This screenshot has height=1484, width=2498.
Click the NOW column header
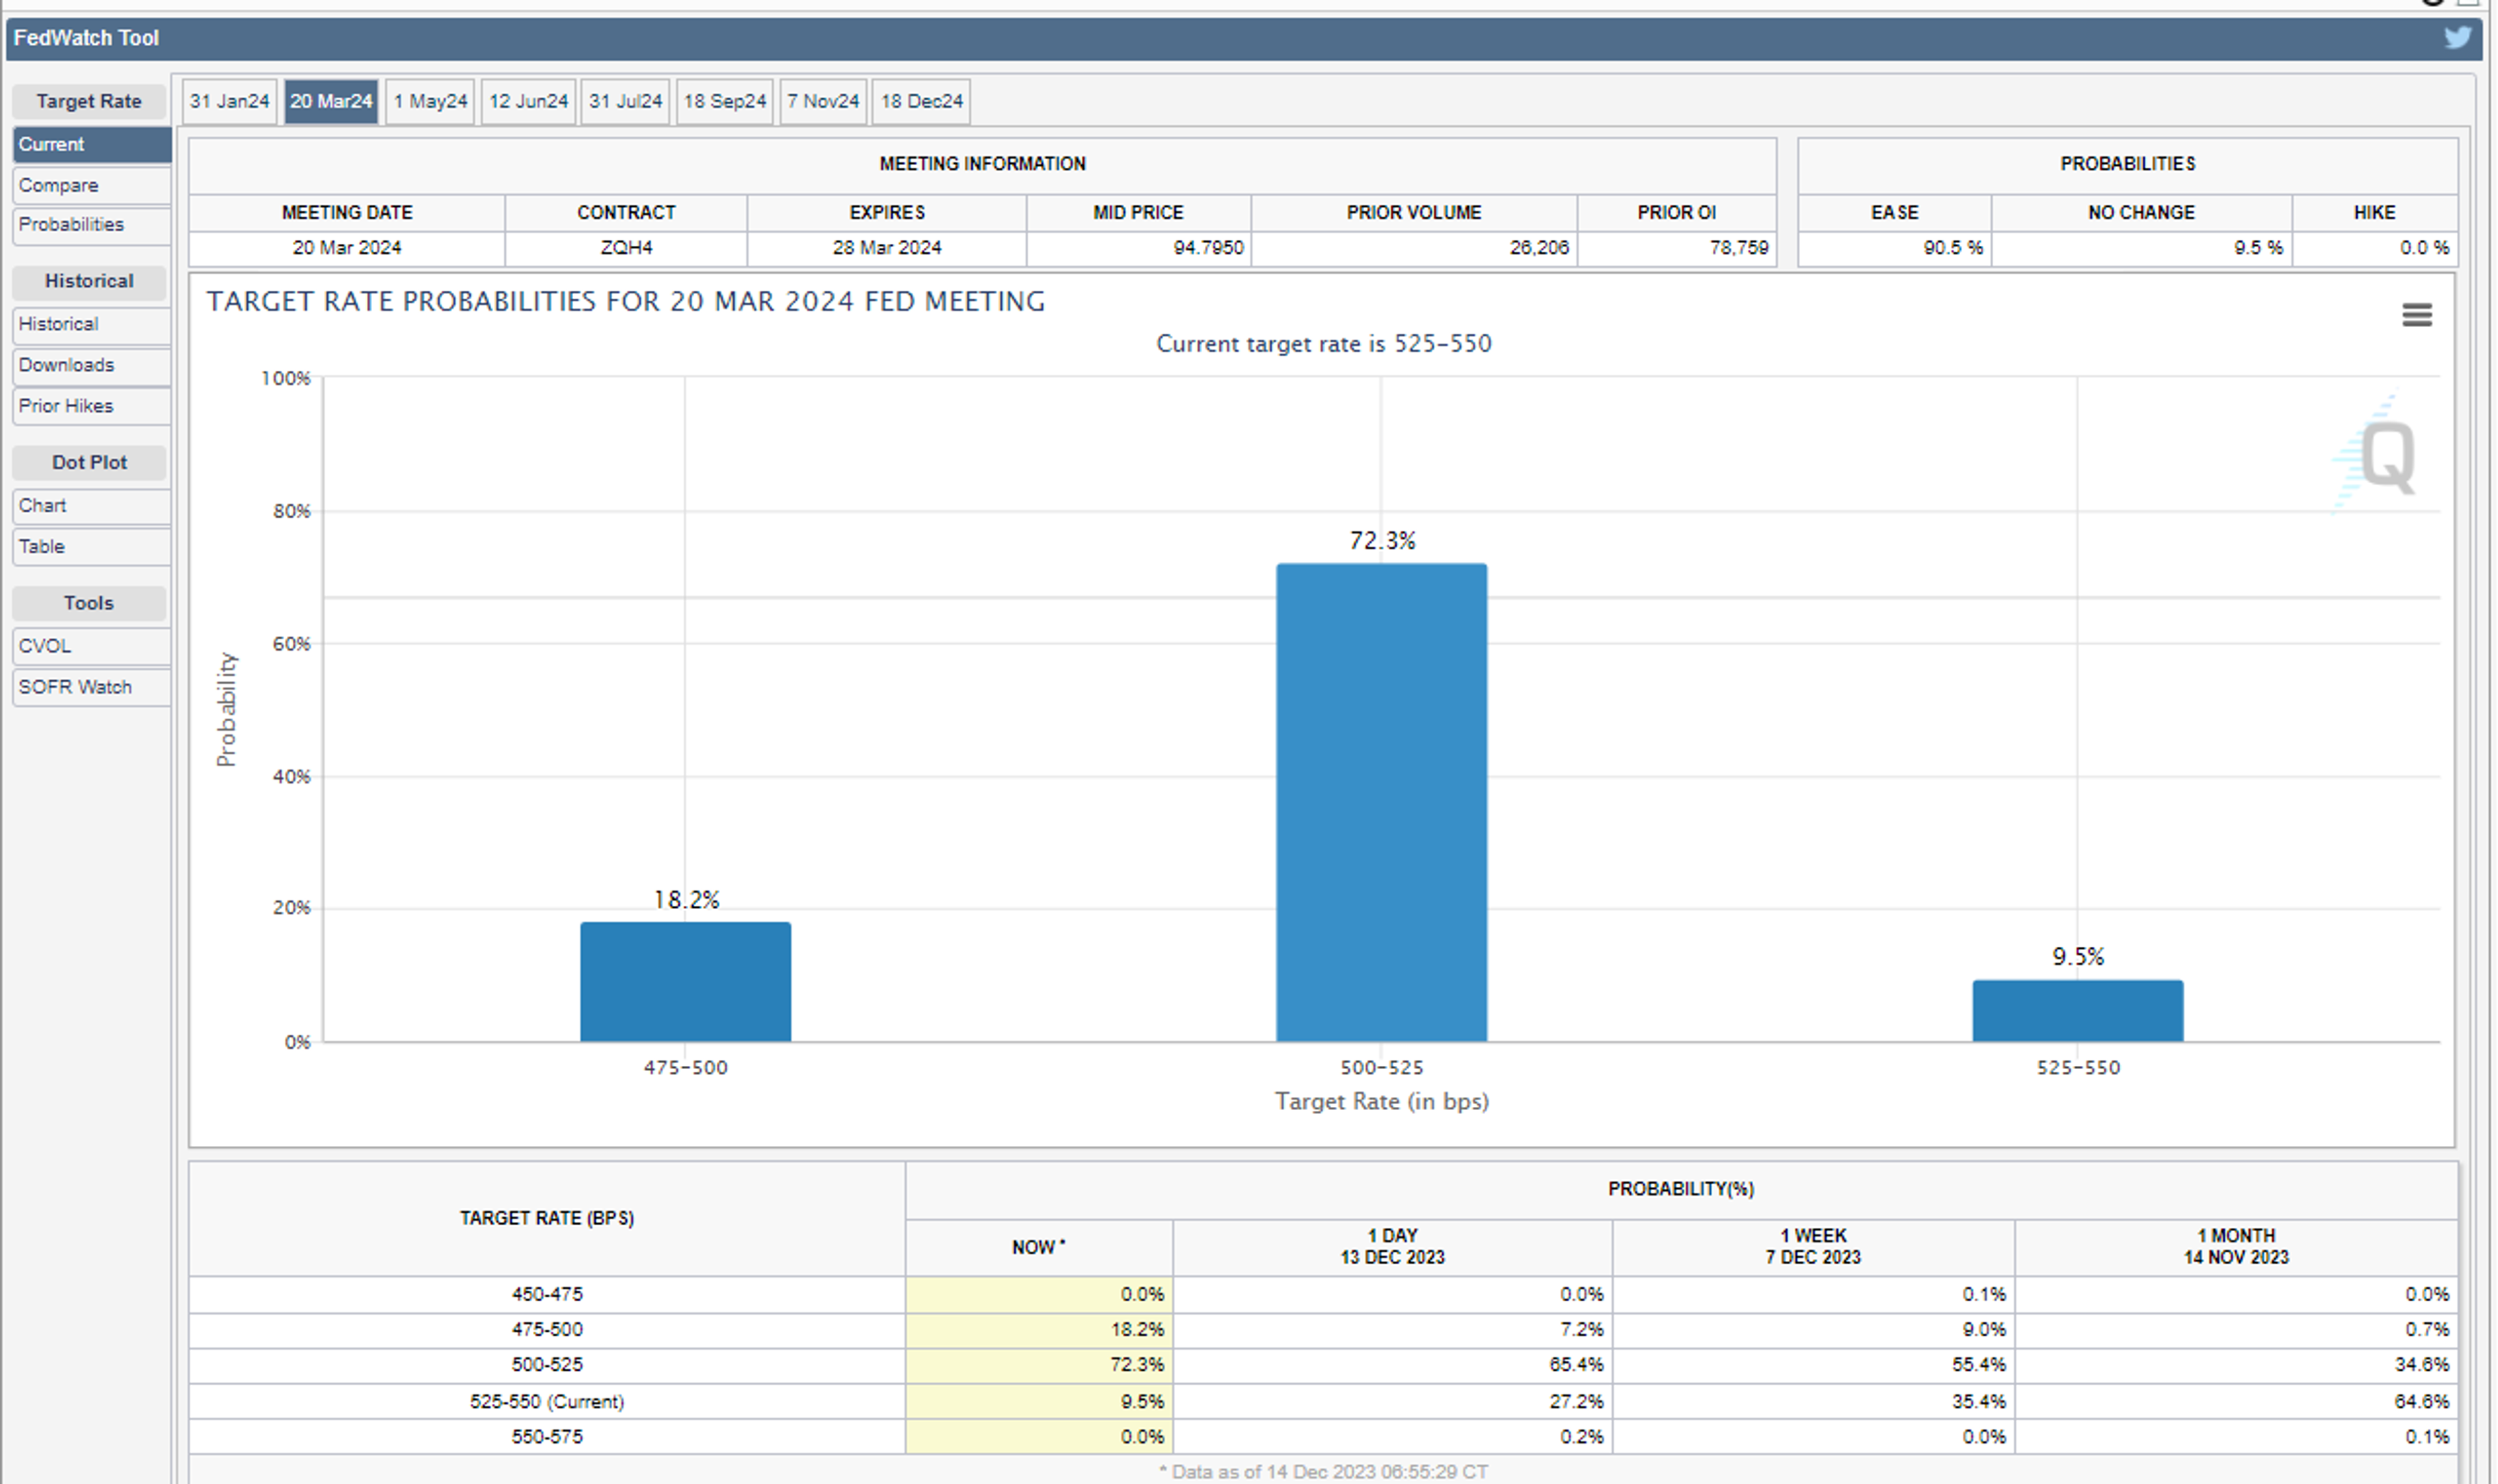click(1038, 1247)
